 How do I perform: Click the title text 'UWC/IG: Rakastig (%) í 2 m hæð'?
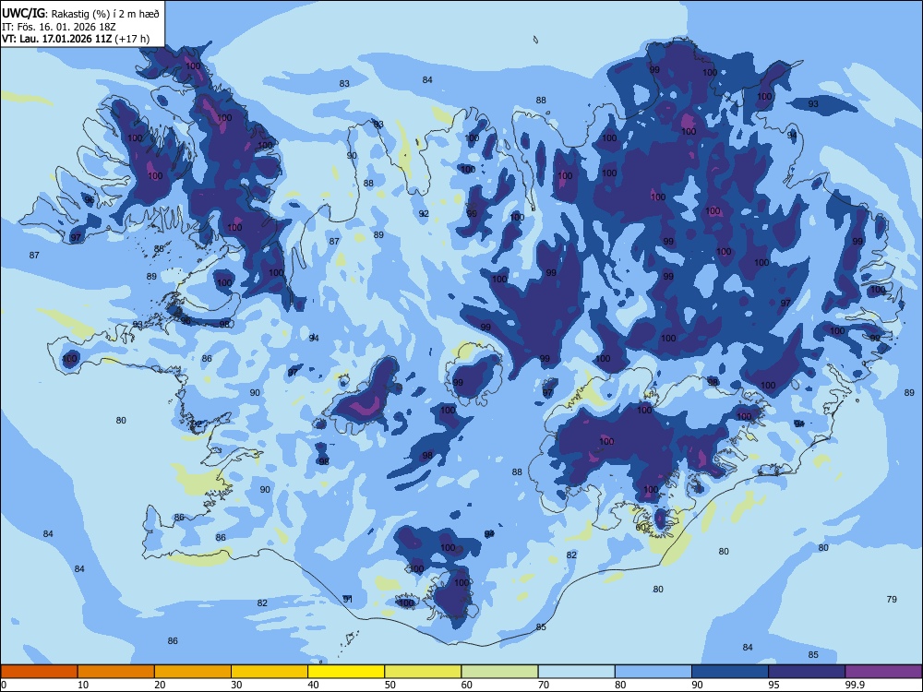point(80,13)
